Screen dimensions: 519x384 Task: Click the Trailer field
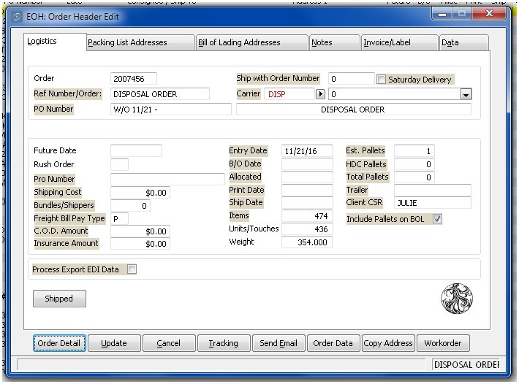pyautogui.click(x=433, y=191)
